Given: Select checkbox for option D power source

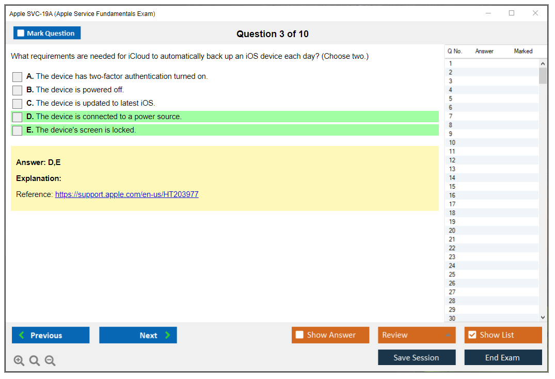Looking at the screenshot, I should point(18,117).
